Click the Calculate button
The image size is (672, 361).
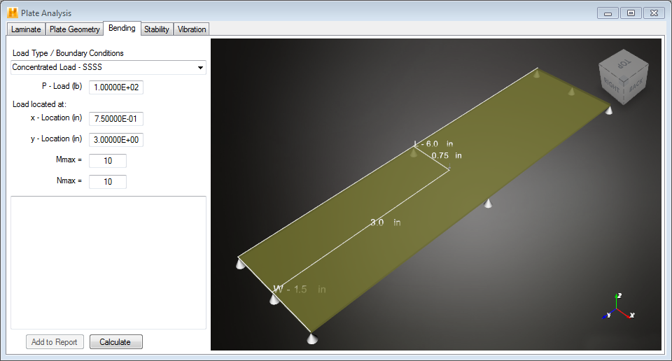(115, 341)
